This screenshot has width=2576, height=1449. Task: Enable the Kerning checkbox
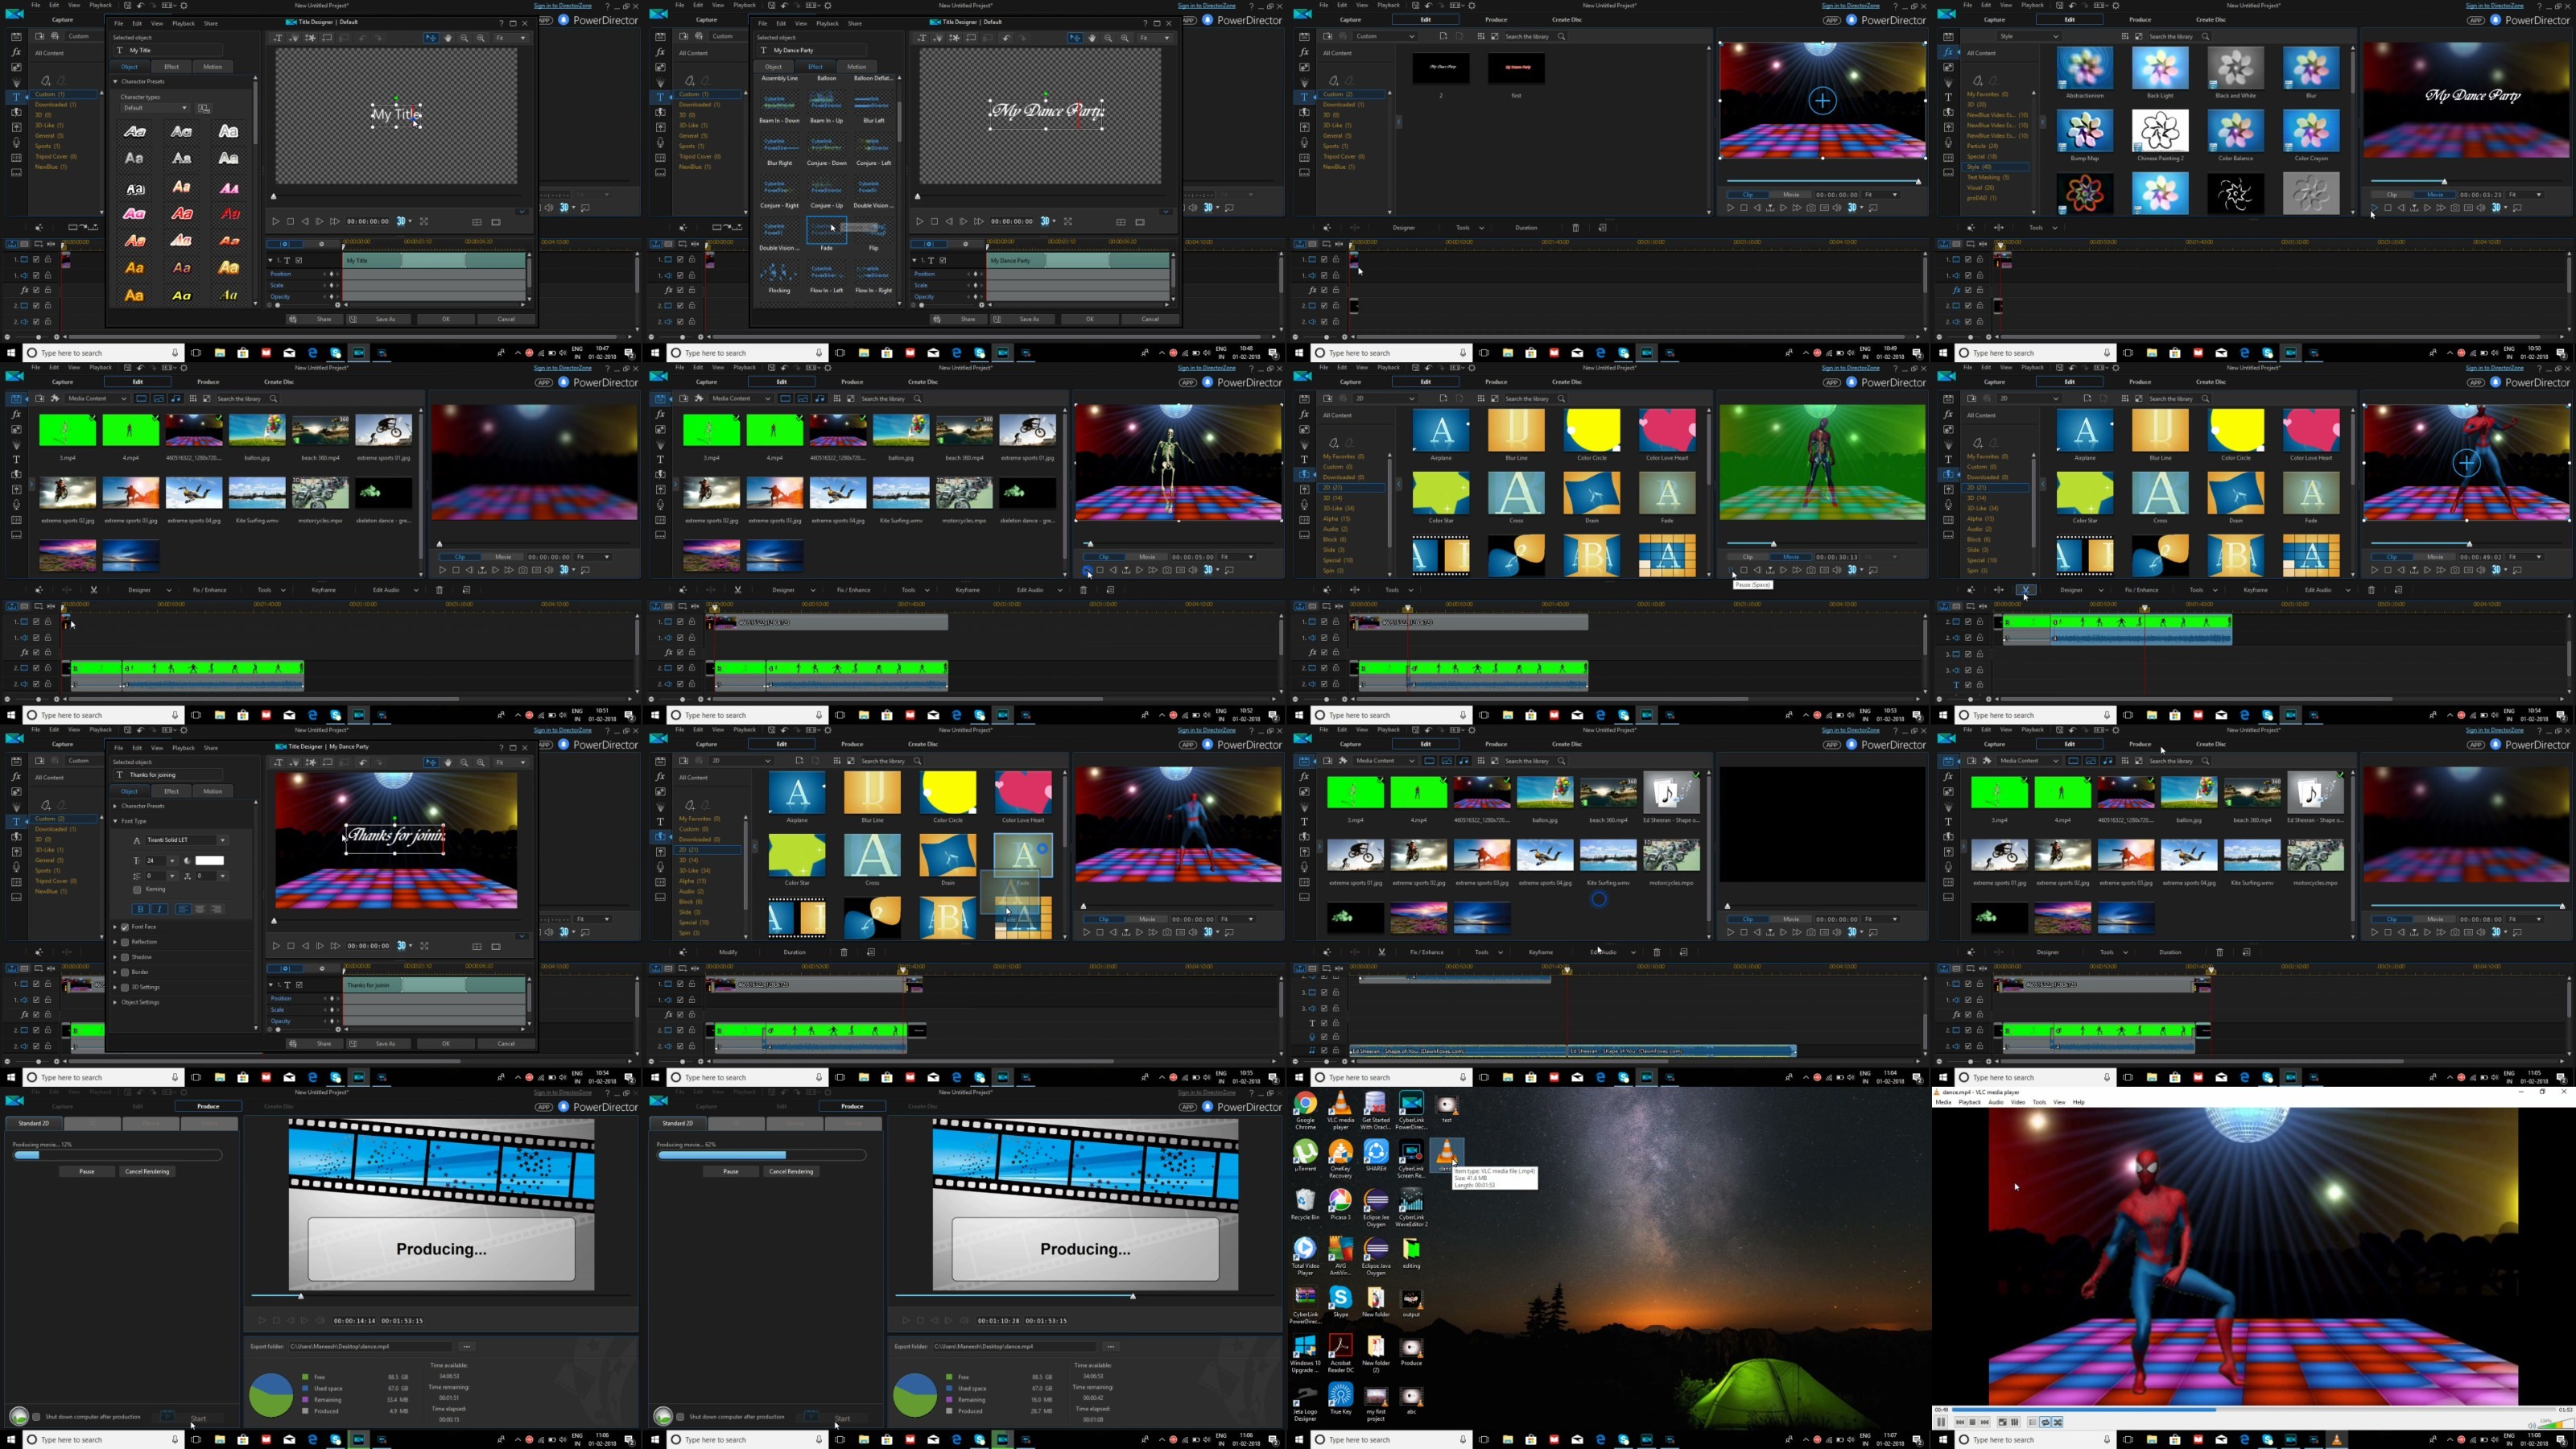click(x=137, y=889)
